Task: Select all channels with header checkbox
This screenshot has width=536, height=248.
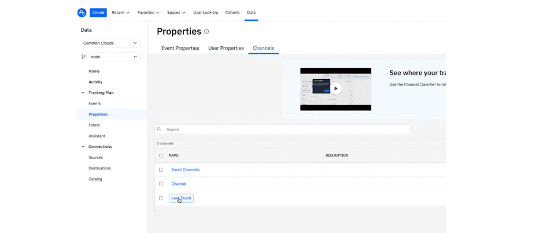Action: point(161,156)
